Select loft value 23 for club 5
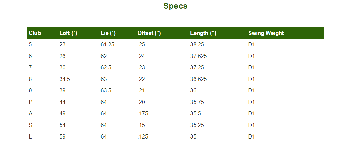Screen dimensions: 356x149 [62, 44]
